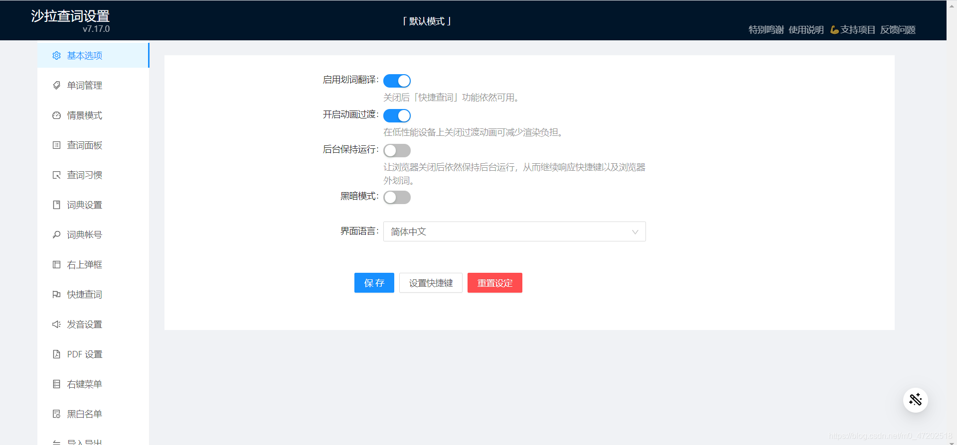Open 发音设置 in the sidebar
The width and height of the screenshot is (957, 445).
93,324
